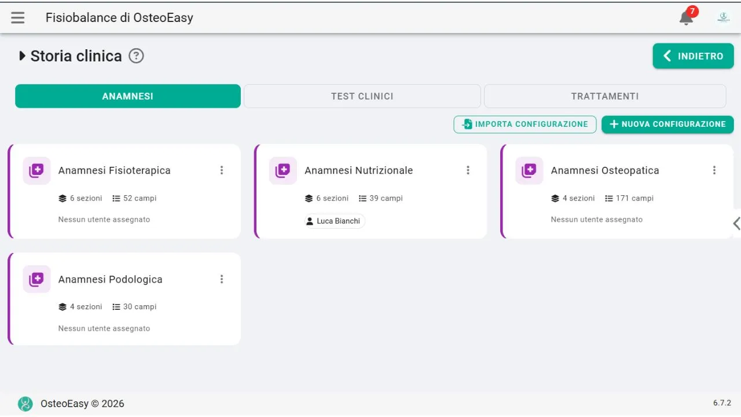The image size is (741, 417).
Task: Open the Anamnesi Nutrizionale card title
Action: [359, 170]
